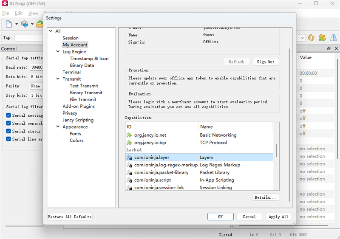Open the View menu
This screenshot has width=340, height=239.
coord(33,13)
